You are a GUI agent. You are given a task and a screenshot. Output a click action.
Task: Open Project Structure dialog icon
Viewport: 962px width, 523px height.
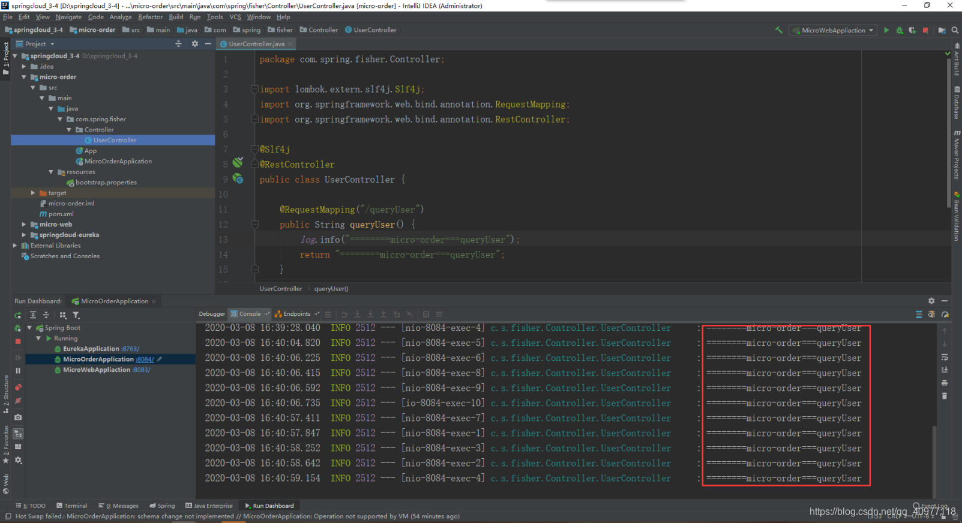[x=942, y=30]
